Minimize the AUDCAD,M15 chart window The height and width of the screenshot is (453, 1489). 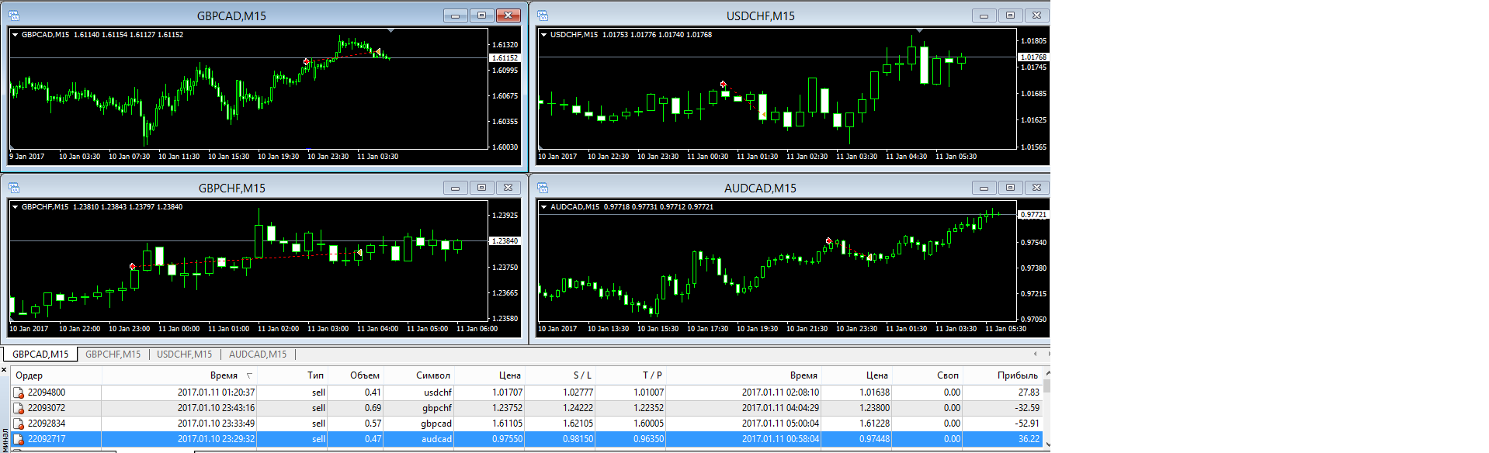point(984,188)
